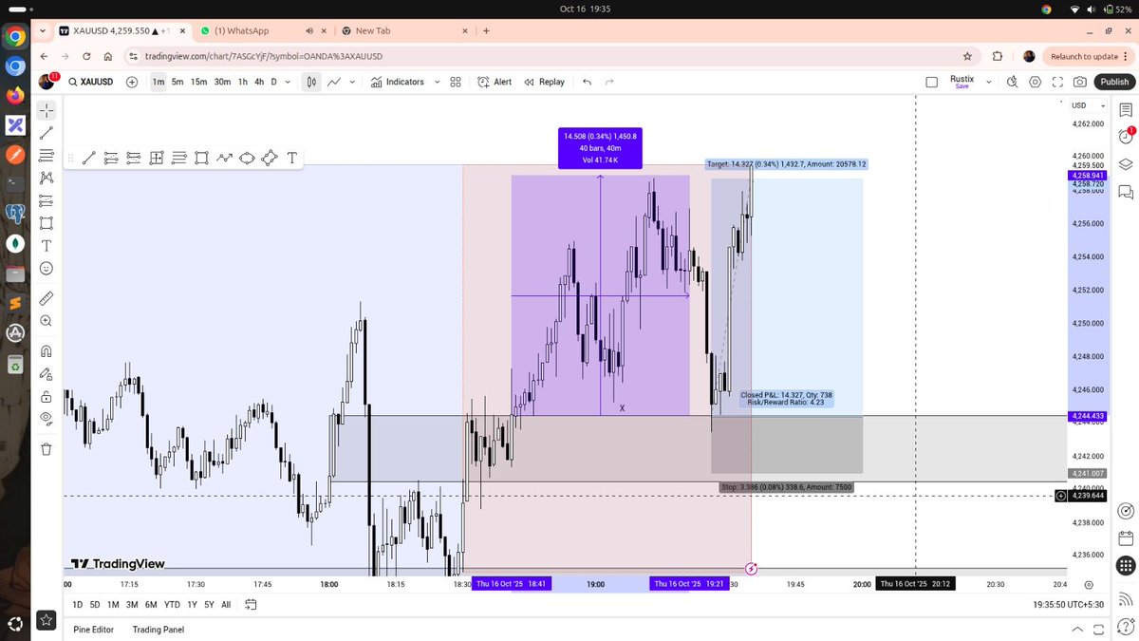Image resolution: width=1139 pixels, height=641 pixels.
Task: Activate the zoom in tool
Action: pyautogui.click(x=47, y=321)
